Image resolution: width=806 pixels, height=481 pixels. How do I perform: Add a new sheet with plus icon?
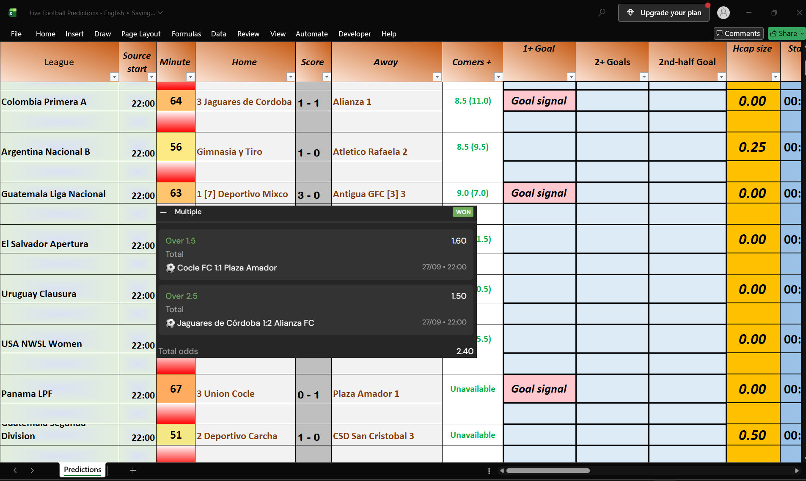click(133, 470)
